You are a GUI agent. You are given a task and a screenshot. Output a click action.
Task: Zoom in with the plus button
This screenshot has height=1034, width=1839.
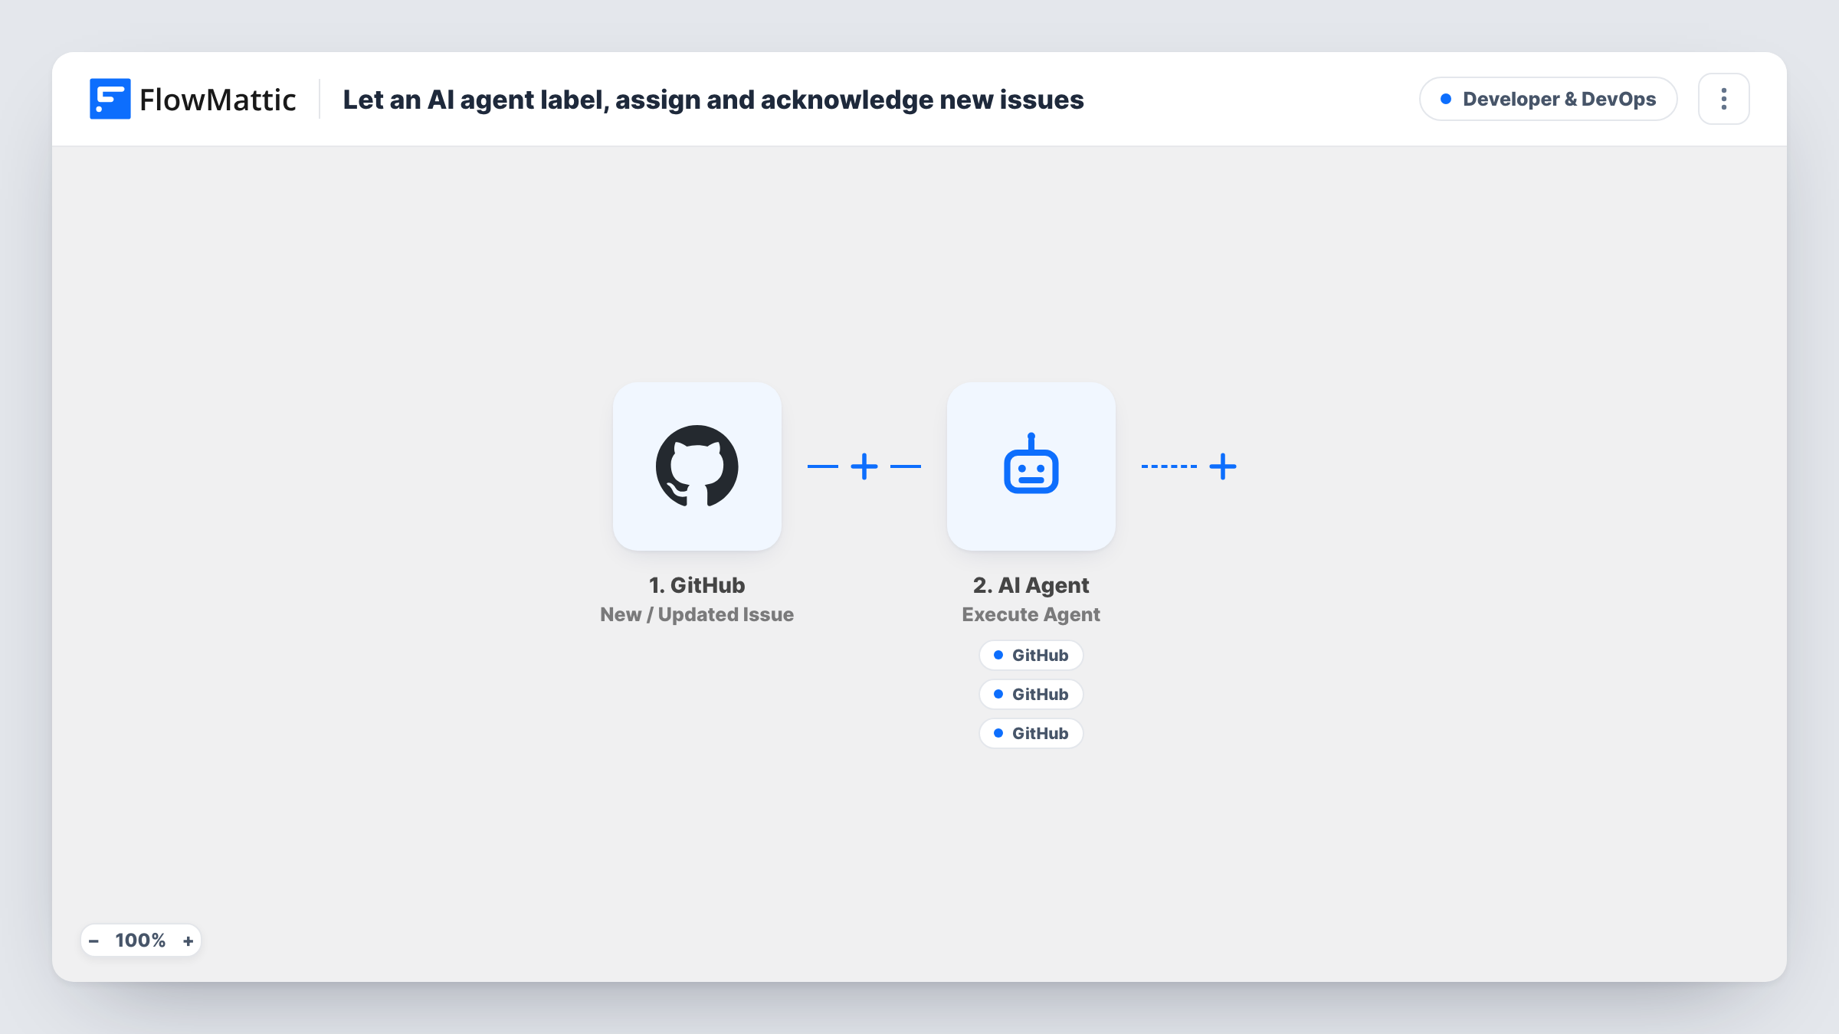click(188, 941)
